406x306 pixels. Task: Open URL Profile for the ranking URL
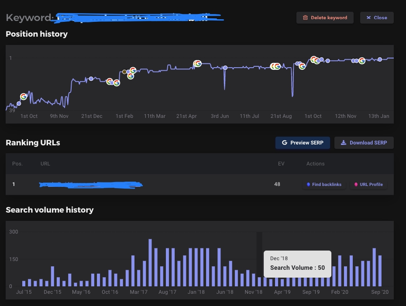tap(368, 184)
